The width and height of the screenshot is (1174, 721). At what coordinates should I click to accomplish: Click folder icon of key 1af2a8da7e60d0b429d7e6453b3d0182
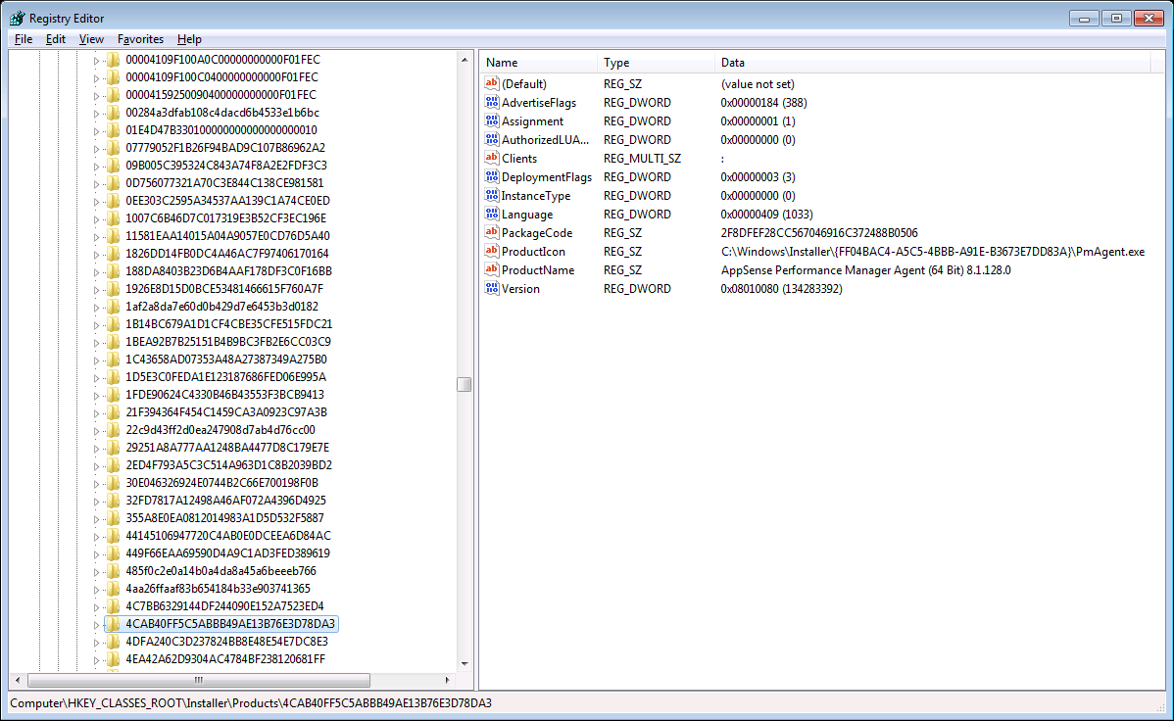click(x=113, y=307)
